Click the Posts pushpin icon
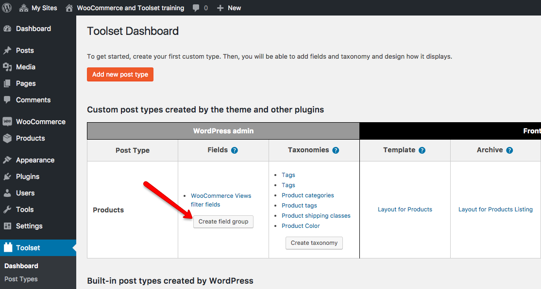Viewport: 541px width, 289px height. point(7,50)
